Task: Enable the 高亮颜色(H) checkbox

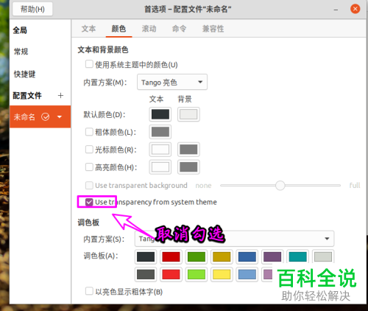Action: point(89,167)
